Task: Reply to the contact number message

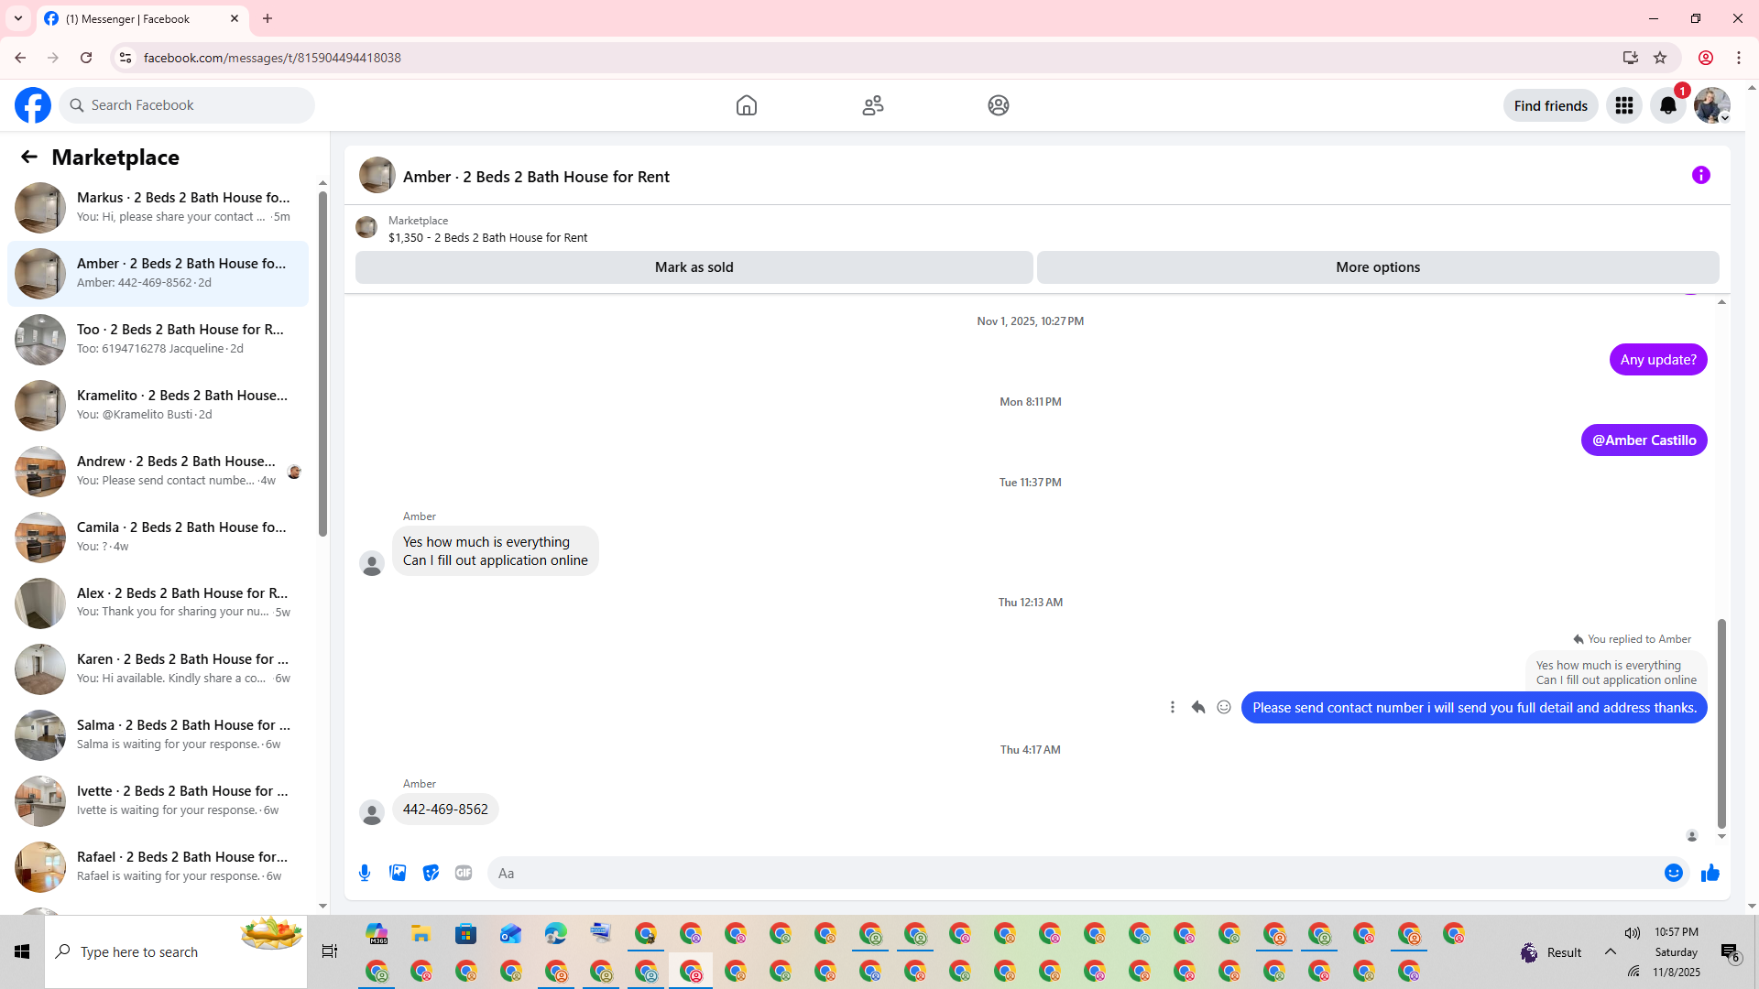Action: coord(1197,707)
